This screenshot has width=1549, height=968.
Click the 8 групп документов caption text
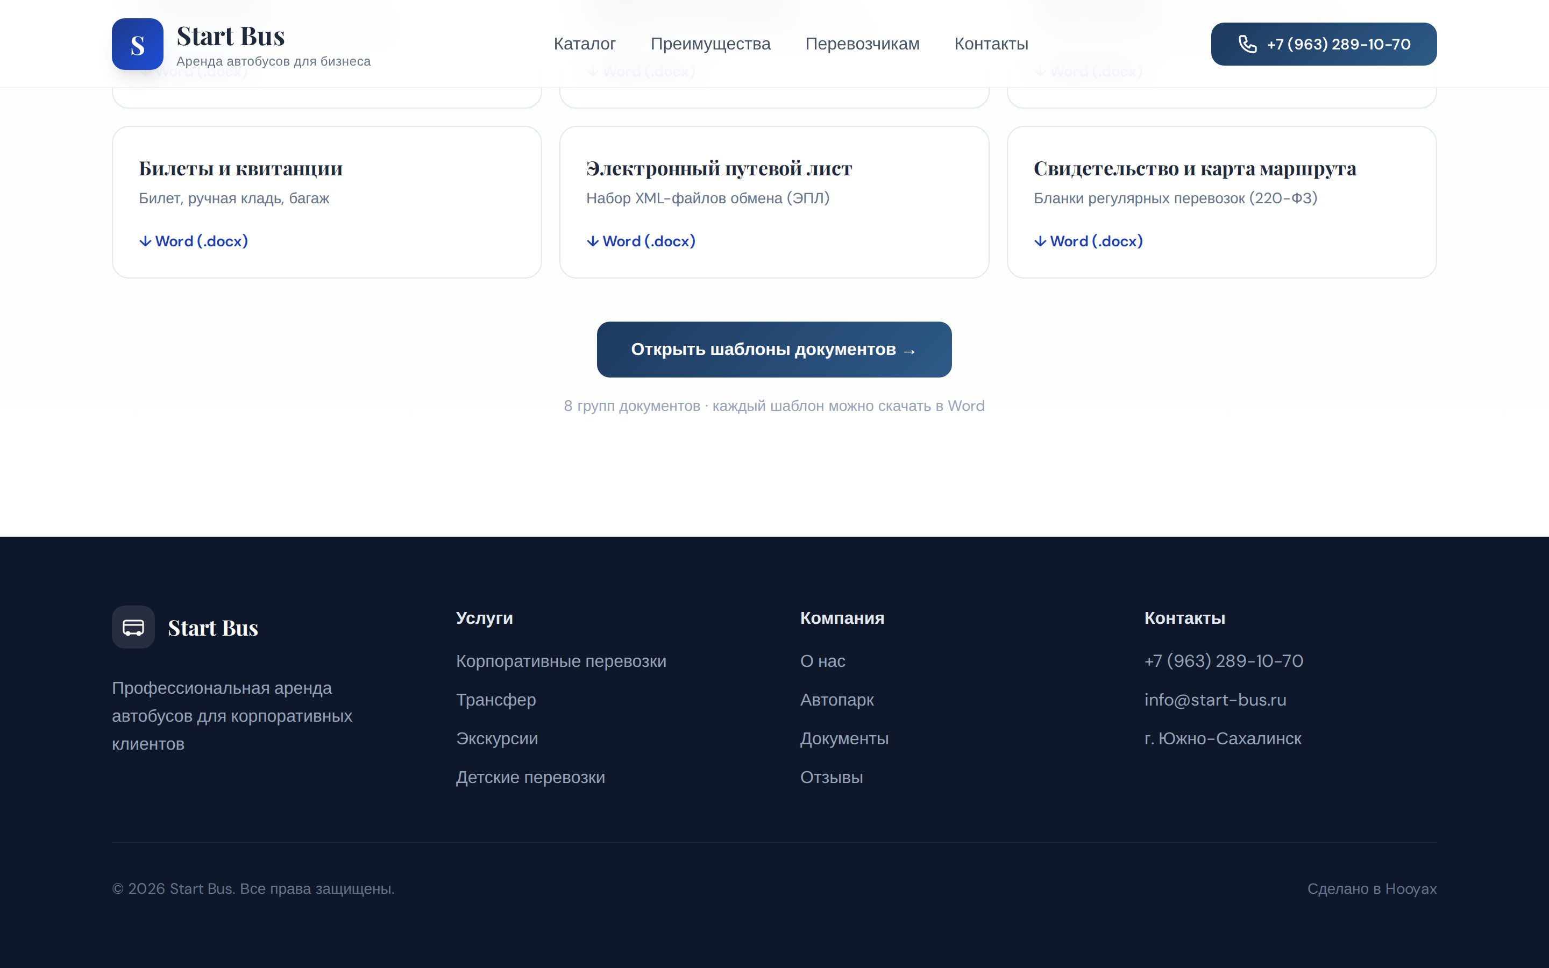click(774, 406)
